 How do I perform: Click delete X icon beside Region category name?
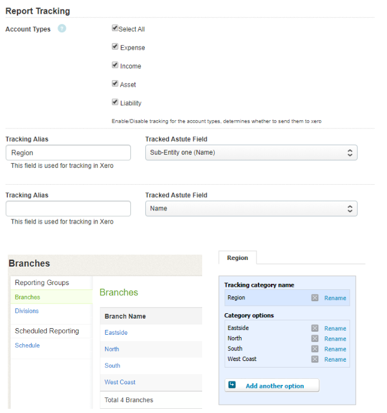tap(315, 298)
